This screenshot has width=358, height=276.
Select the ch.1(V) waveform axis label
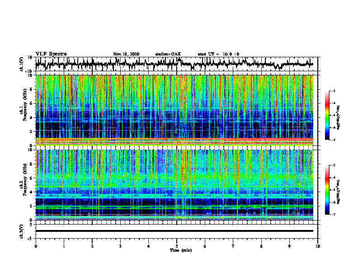click(22, 64)
